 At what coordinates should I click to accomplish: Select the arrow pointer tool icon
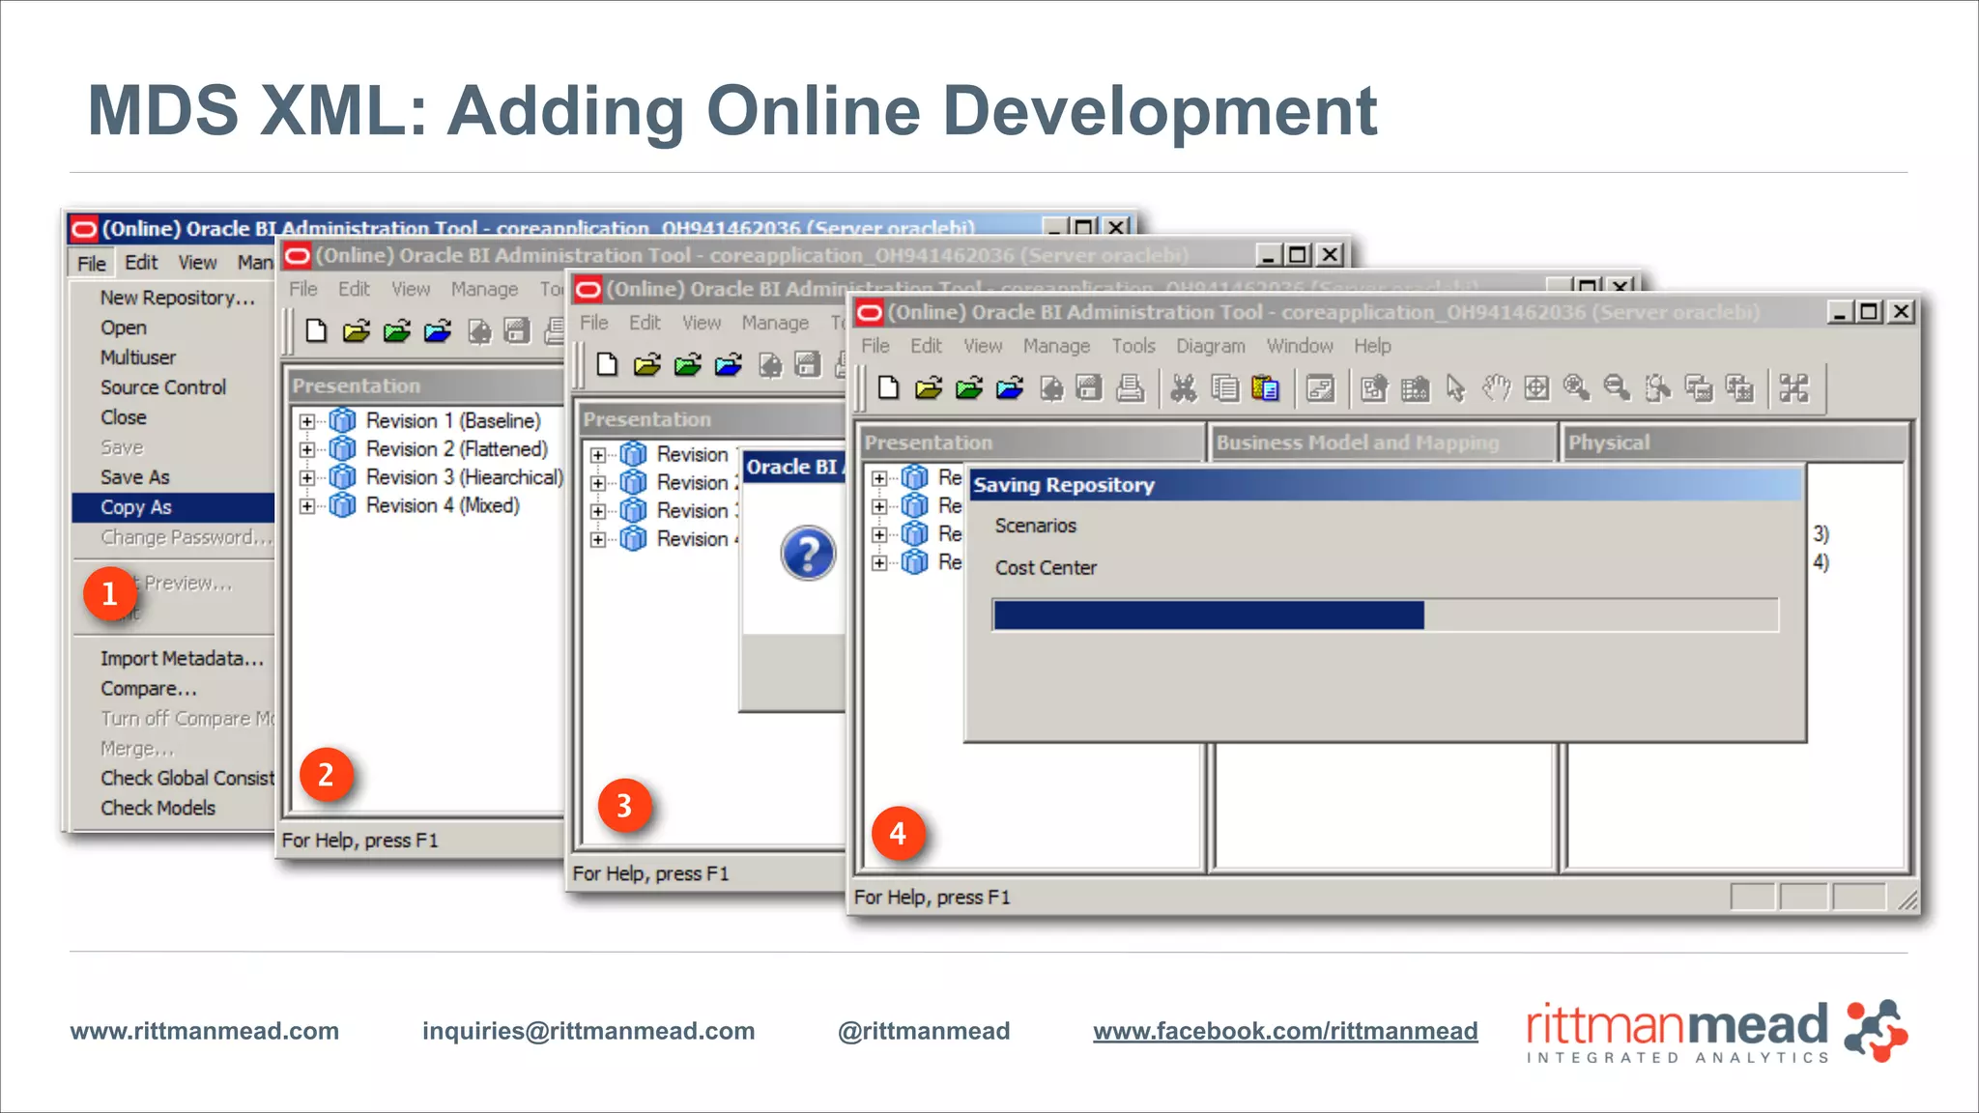coord(1455,388)
